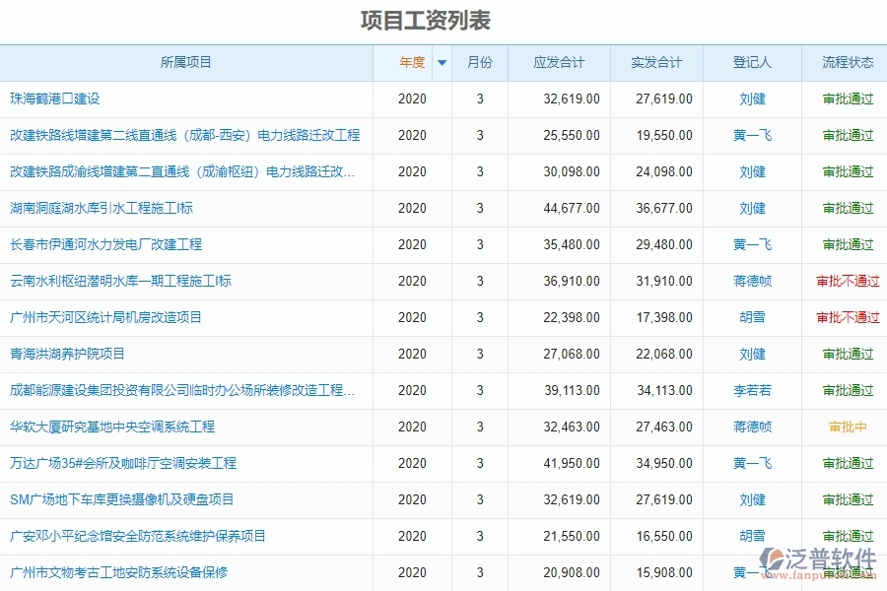Screen dimensions: 887x591
Task: Click the 月份 column header
Action: click(x=479, y=62)
